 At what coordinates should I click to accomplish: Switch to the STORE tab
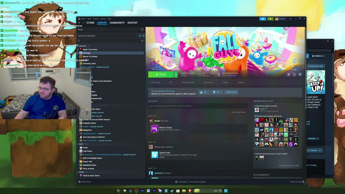click(x=90, y=23)
